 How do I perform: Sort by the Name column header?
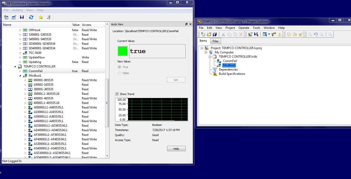click(x=37, y=25)
